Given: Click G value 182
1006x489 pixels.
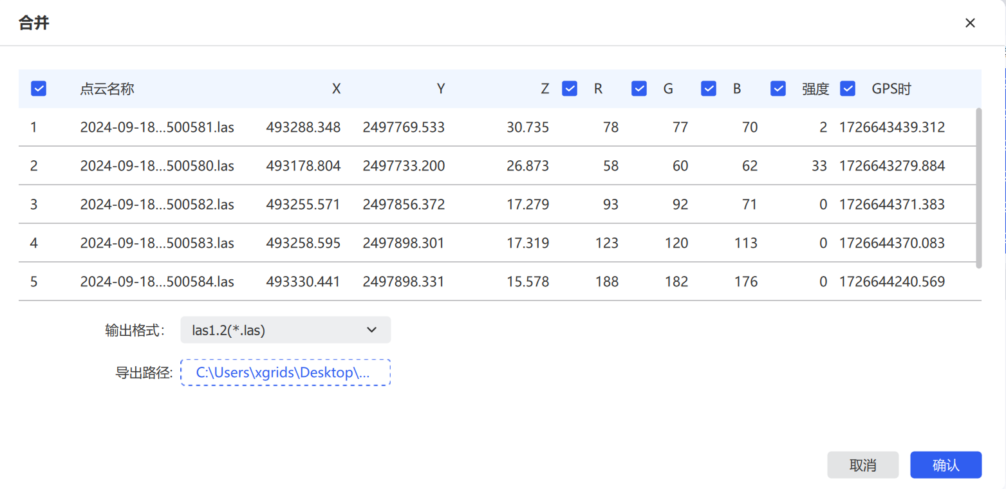Looking at the screenshot, I should click(676, 282).
